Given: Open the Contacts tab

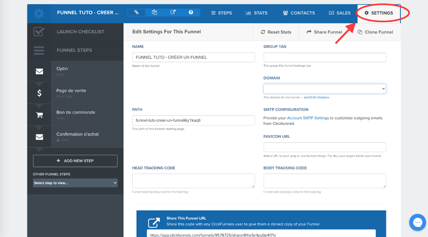Looking at the screenshot, I should pos(299,13).
